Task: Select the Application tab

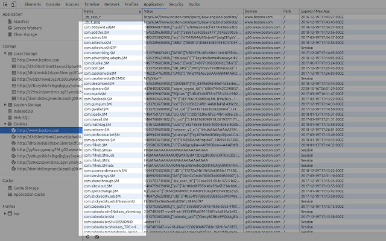Action: point(154,4)
